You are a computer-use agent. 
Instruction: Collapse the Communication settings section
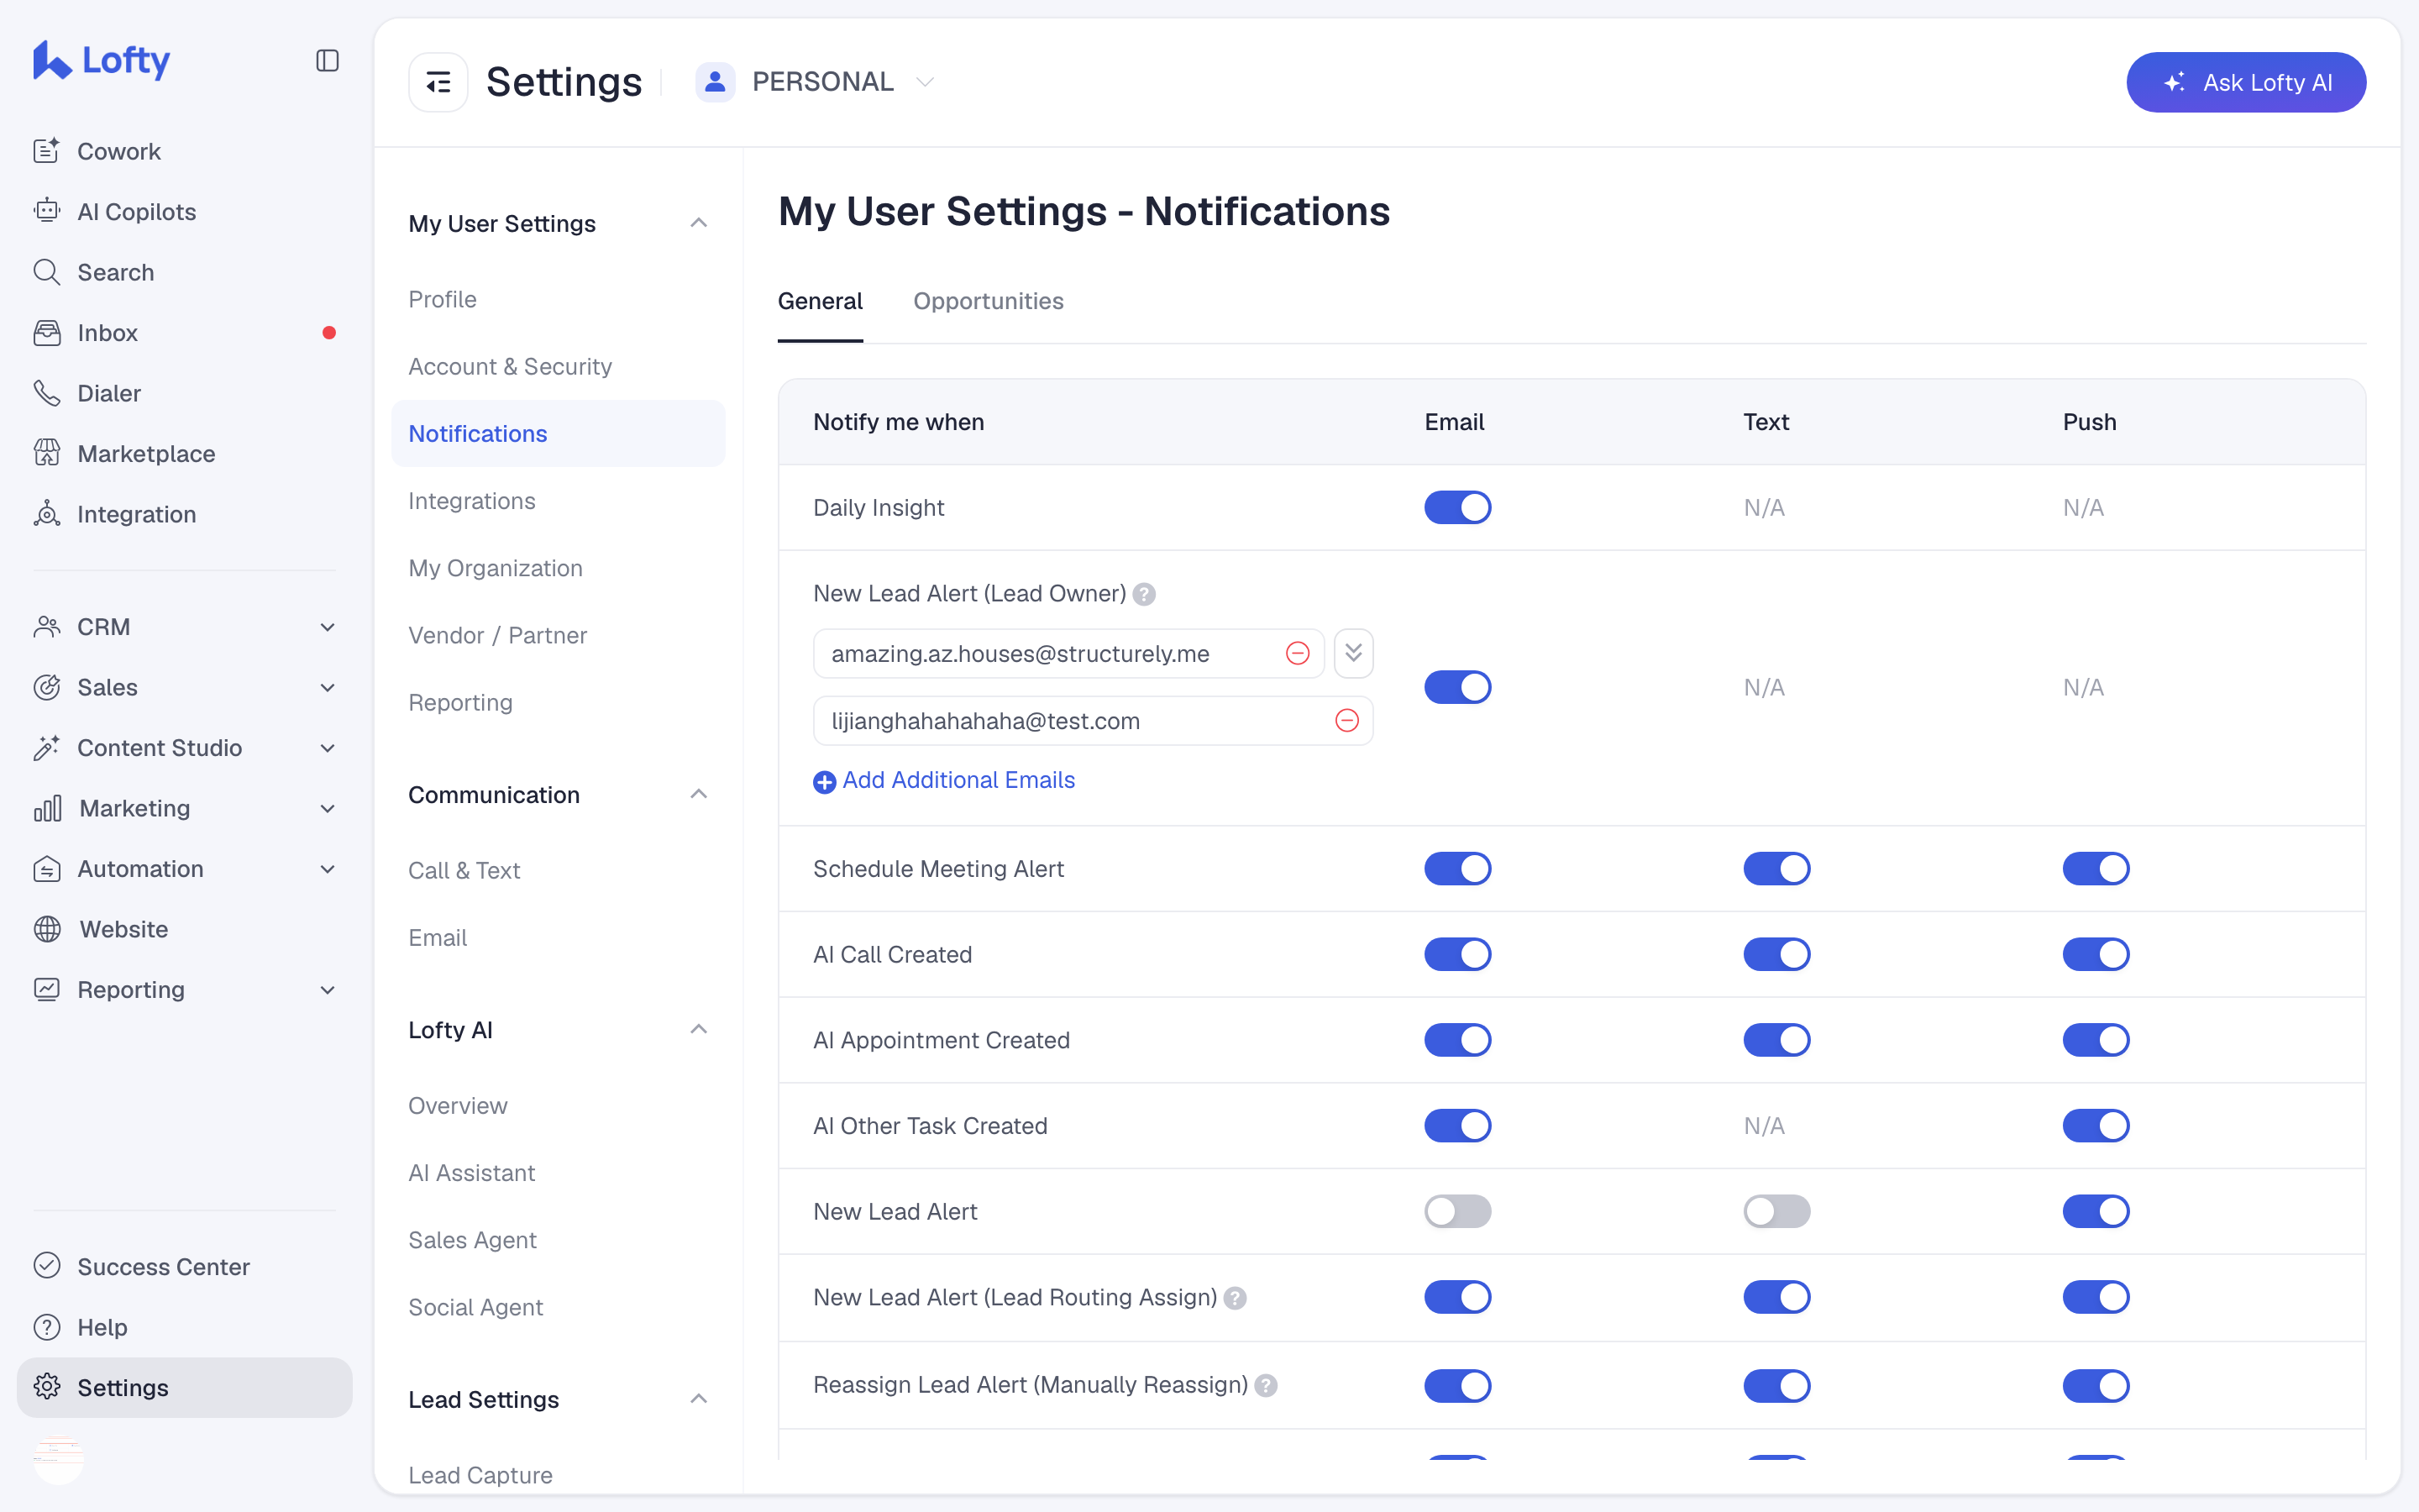click(699, 794)
